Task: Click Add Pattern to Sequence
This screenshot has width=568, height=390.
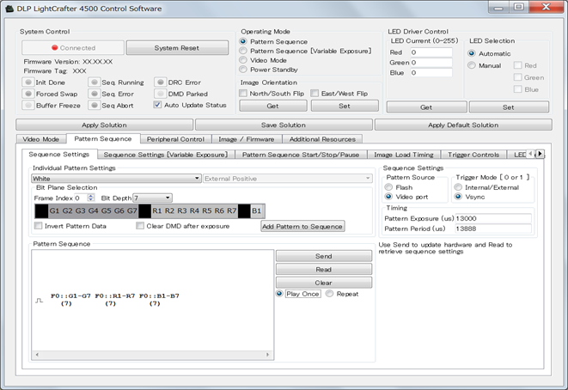Action: coord(302,226)
